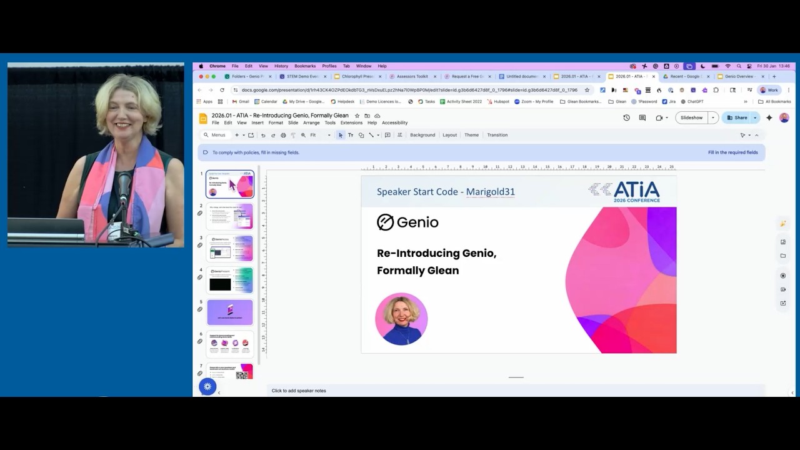Expand hidden bookmarks chevron in bookmarks bar
This screenshot has width=800, height=450.
745,101
